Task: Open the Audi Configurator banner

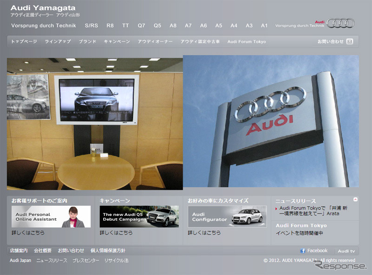Action: (x=227, y=217)
